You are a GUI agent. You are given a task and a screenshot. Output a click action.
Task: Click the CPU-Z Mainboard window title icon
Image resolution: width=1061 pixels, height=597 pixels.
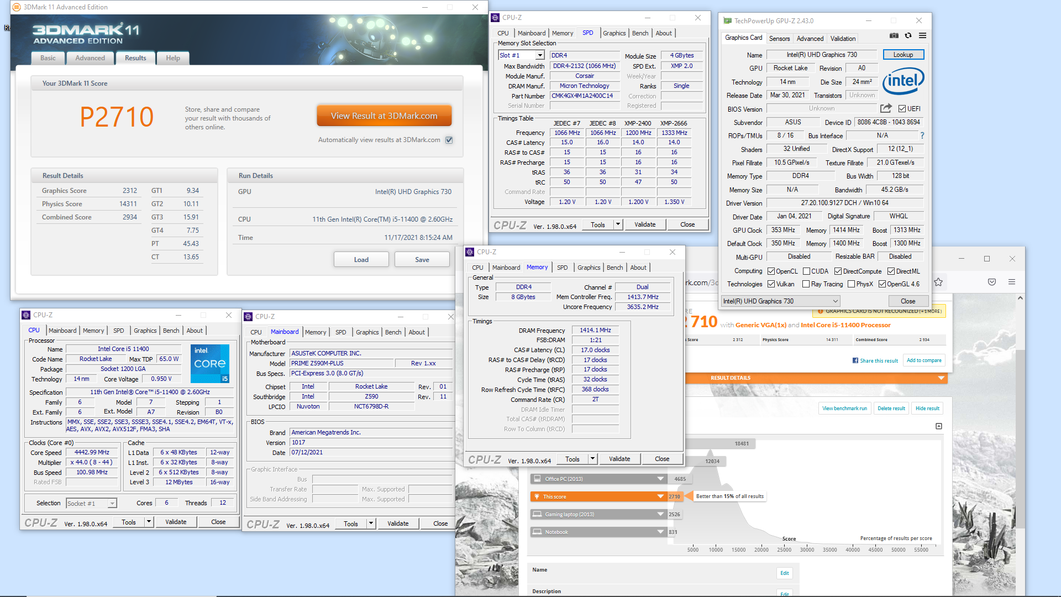click(248, 317)
